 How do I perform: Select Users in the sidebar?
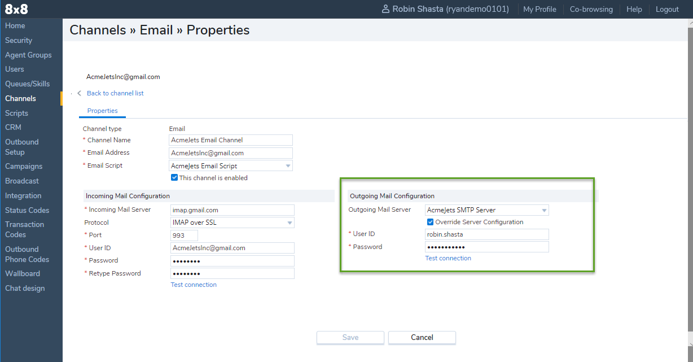coord(15,69)
